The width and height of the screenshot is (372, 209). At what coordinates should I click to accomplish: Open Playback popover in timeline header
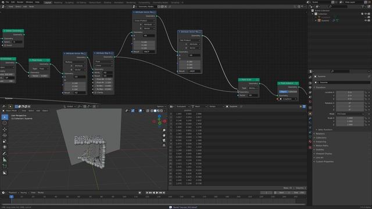(x=14, y=193)
